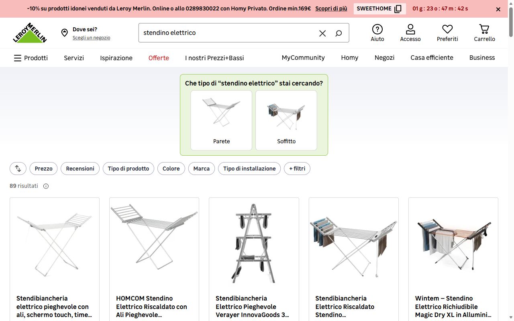Clear the search field with the X icon

(x=322, y=33)
